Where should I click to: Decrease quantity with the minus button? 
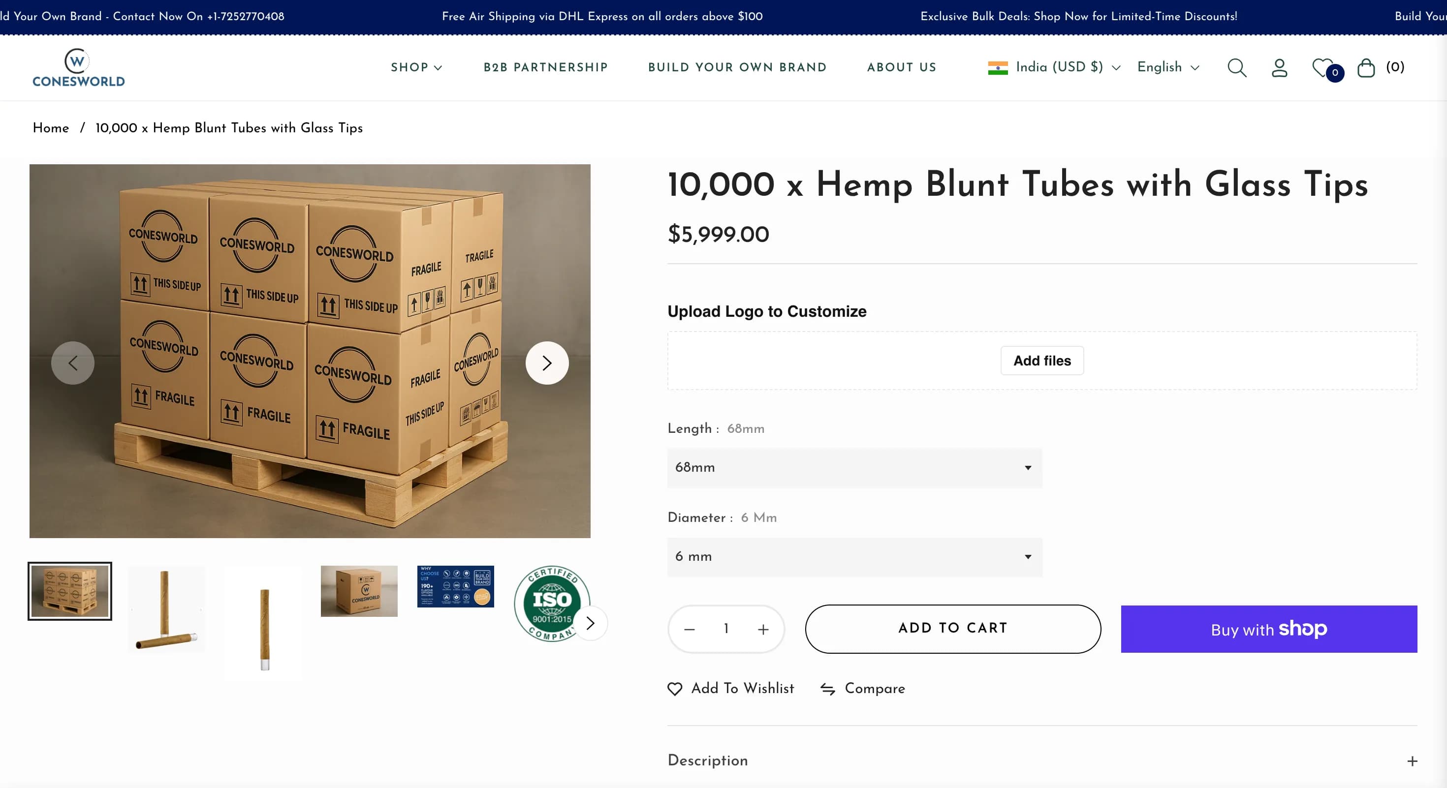(x=689, y=630)
